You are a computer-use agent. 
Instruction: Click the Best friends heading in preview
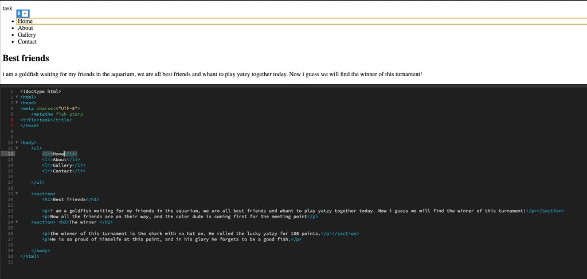click(26, 58)
